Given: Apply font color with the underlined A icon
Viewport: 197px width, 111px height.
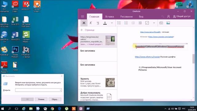Looking at the screenshot, I should 105,23.
